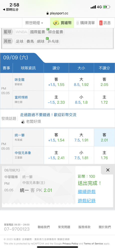Select 味全龍 客 +1.5 spread odds
115x250 pixels.
[56, 82]
